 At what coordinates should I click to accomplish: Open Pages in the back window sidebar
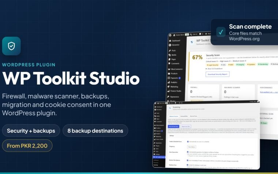click(x=172, y=59)
